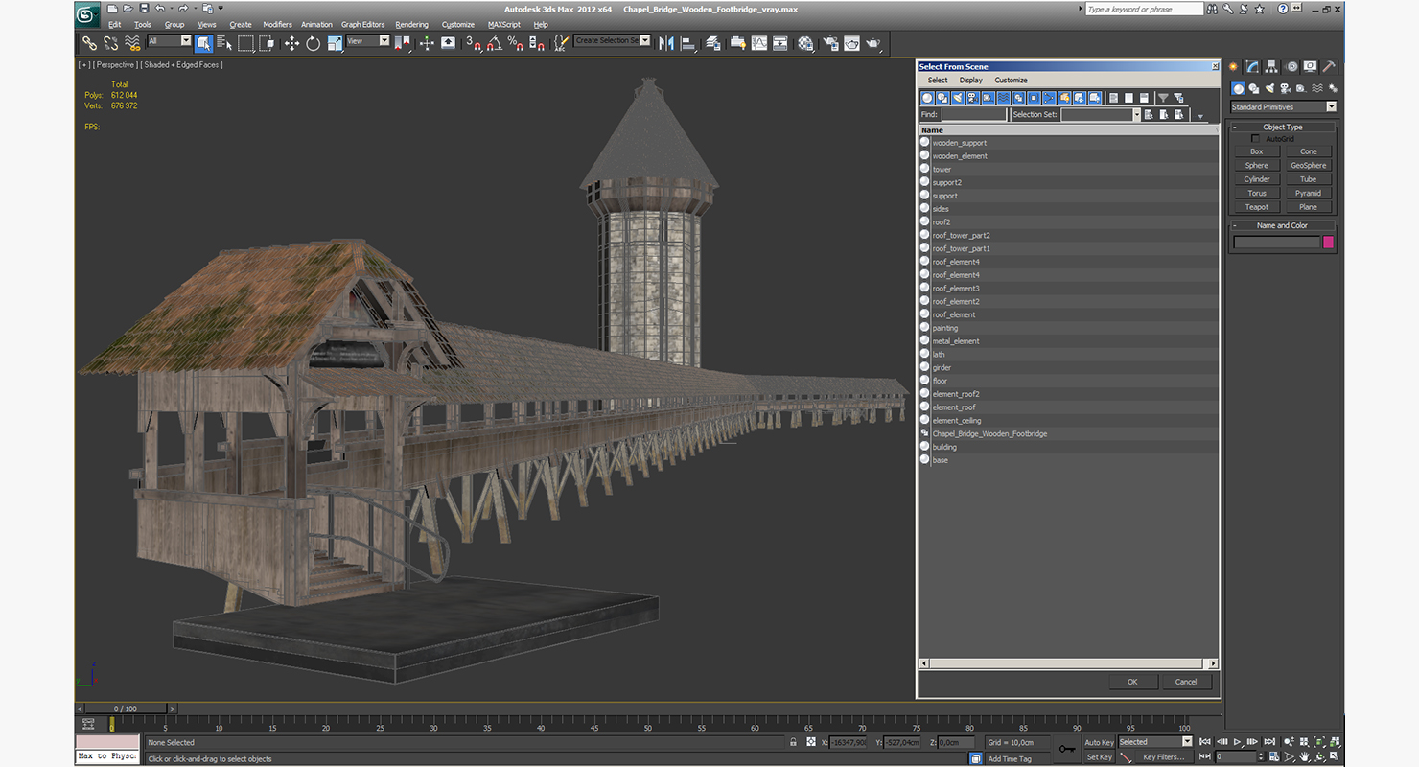
Task: Open the Modify command panel tab
Action: (x=1252, y=66)
